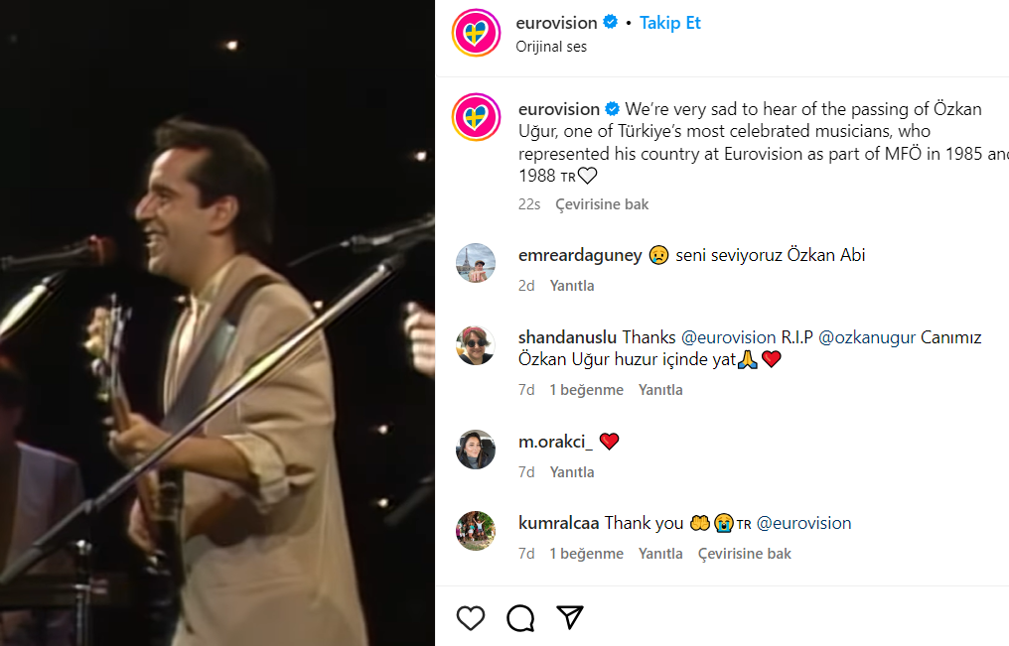Open emreardaguney's profile avatar
Image resolution: width=1009 pixels, height=646 pixels.
(476, 263)
